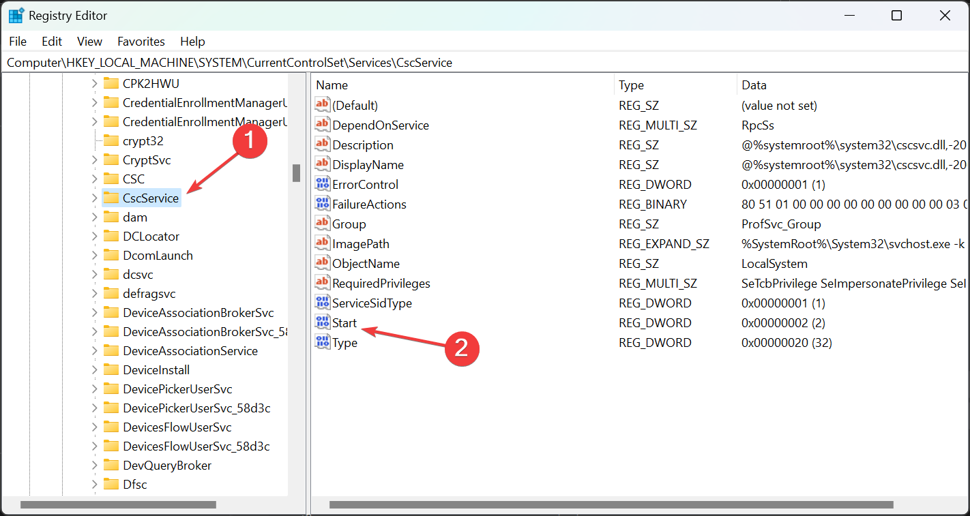Click the Description string value icon
Image resolution: width=970 pixels, height=516 pixels.
(x=322, y=145)
